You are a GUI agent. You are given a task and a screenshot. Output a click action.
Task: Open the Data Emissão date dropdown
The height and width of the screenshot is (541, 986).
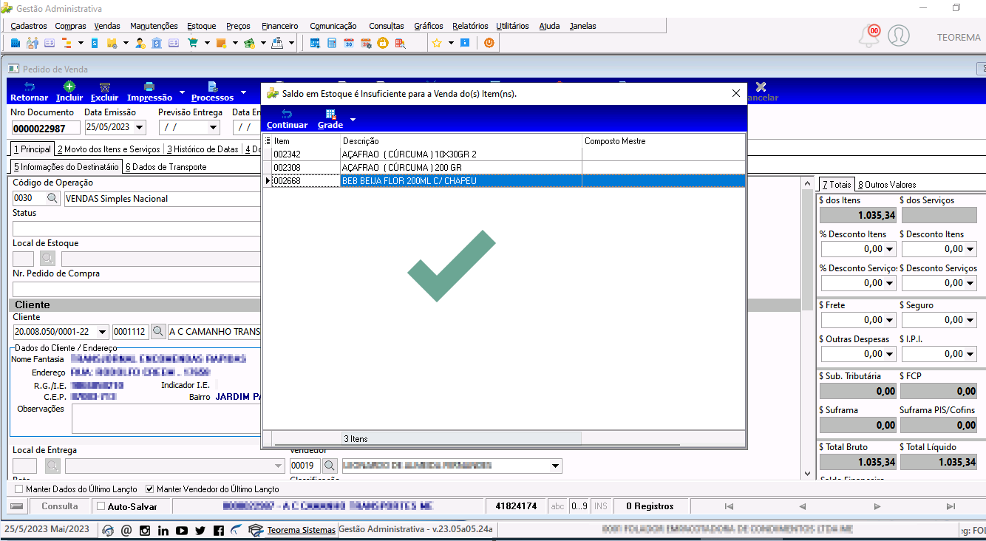pyautogui.click(x=140, y=127)
